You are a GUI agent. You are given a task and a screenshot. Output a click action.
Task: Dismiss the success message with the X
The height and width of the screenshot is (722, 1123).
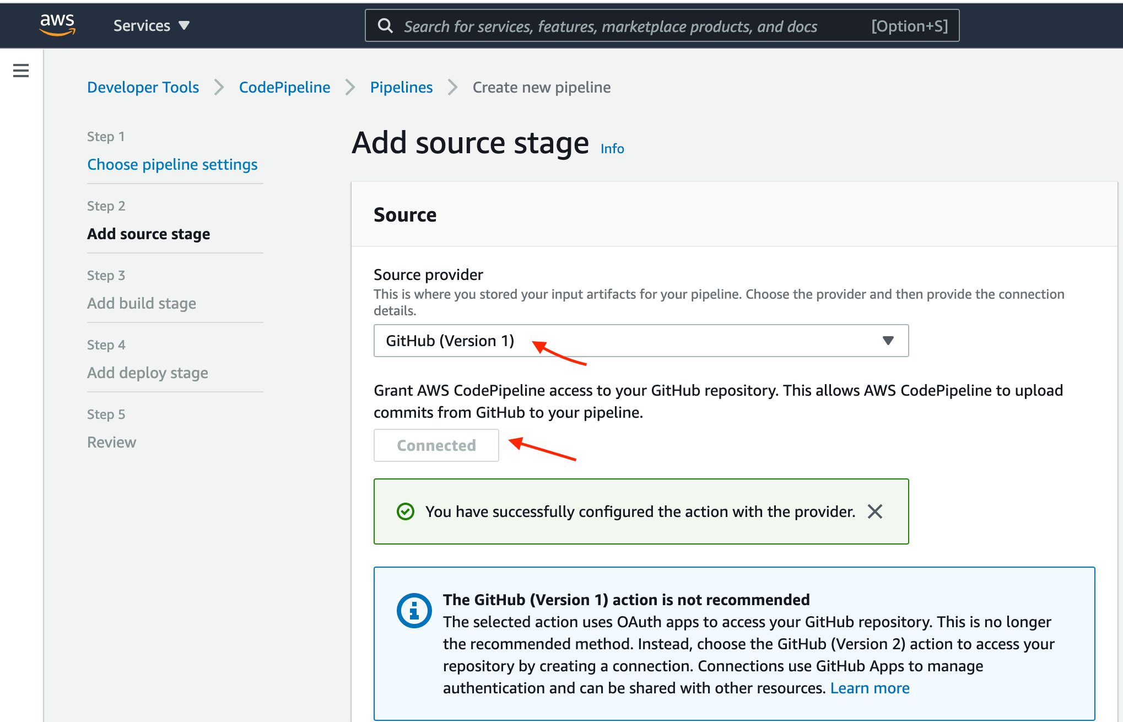pyautogui.click(x=874, y=511)
